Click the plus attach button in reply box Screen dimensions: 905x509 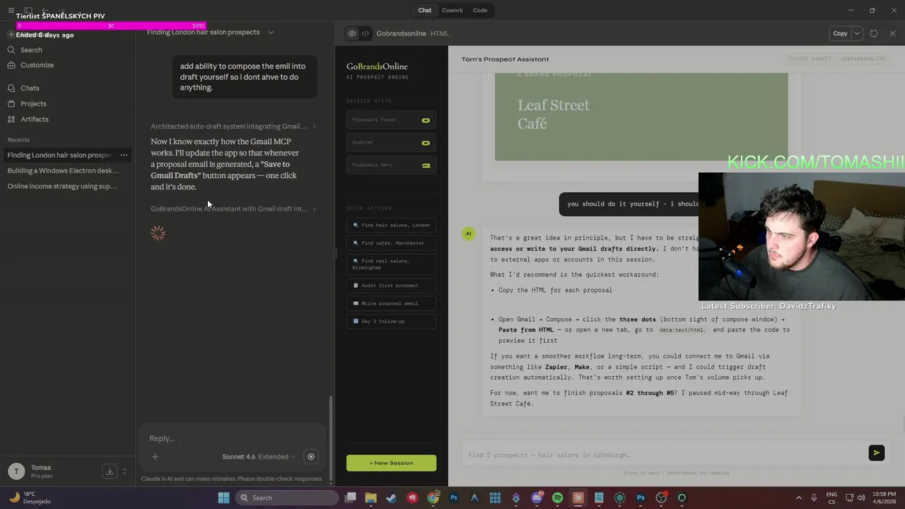point(155,457)
